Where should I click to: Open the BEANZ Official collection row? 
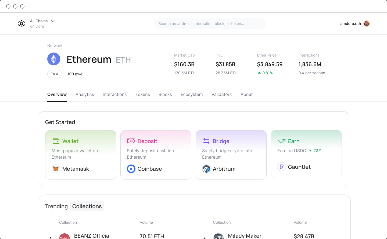92,236
